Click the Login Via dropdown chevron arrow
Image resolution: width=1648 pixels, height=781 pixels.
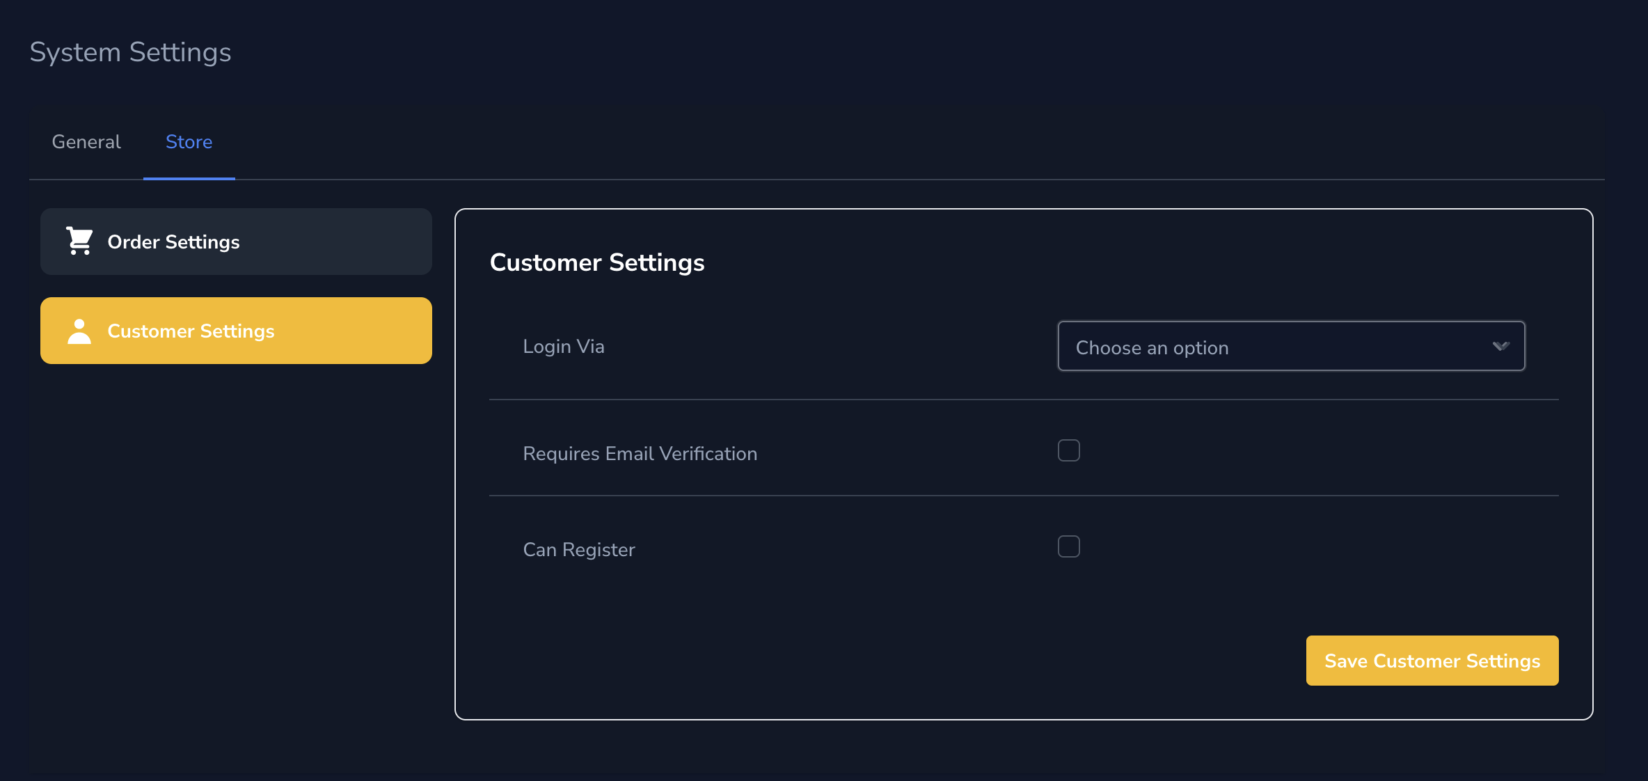click(1500, 346)
